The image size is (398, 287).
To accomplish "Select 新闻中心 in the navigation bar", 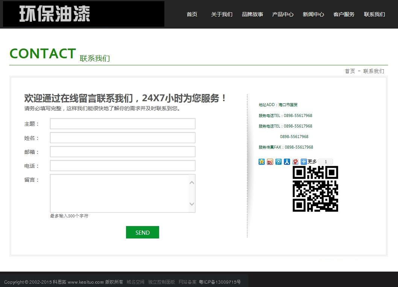I will (x=313, y=14).
